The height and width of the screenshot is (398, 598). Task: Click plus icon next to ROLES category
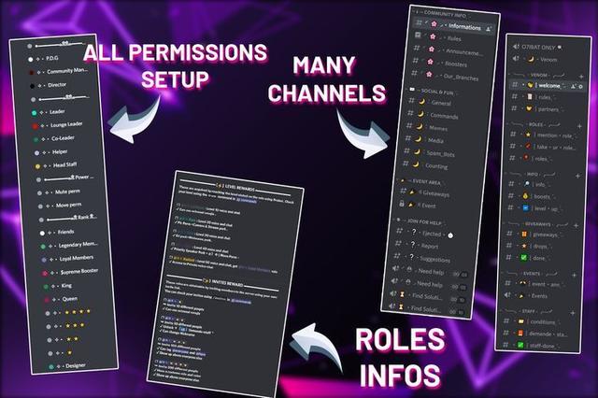(579, 126)
